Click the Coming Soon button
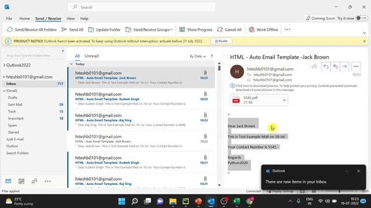This screenshot has height=208, width=371. tap(320, 18)
